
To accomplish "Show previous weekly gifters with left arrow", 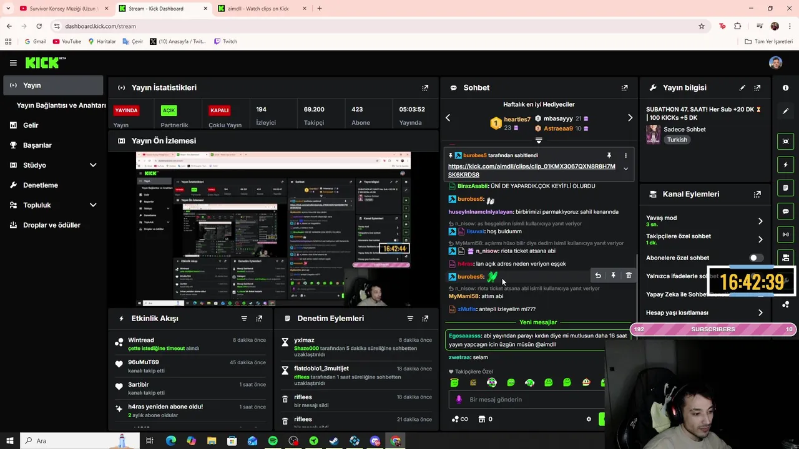I will tap(448, 118).
